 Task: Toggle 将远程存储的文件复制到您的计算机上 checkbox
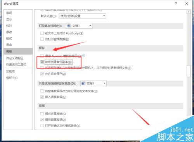[42, 68]
